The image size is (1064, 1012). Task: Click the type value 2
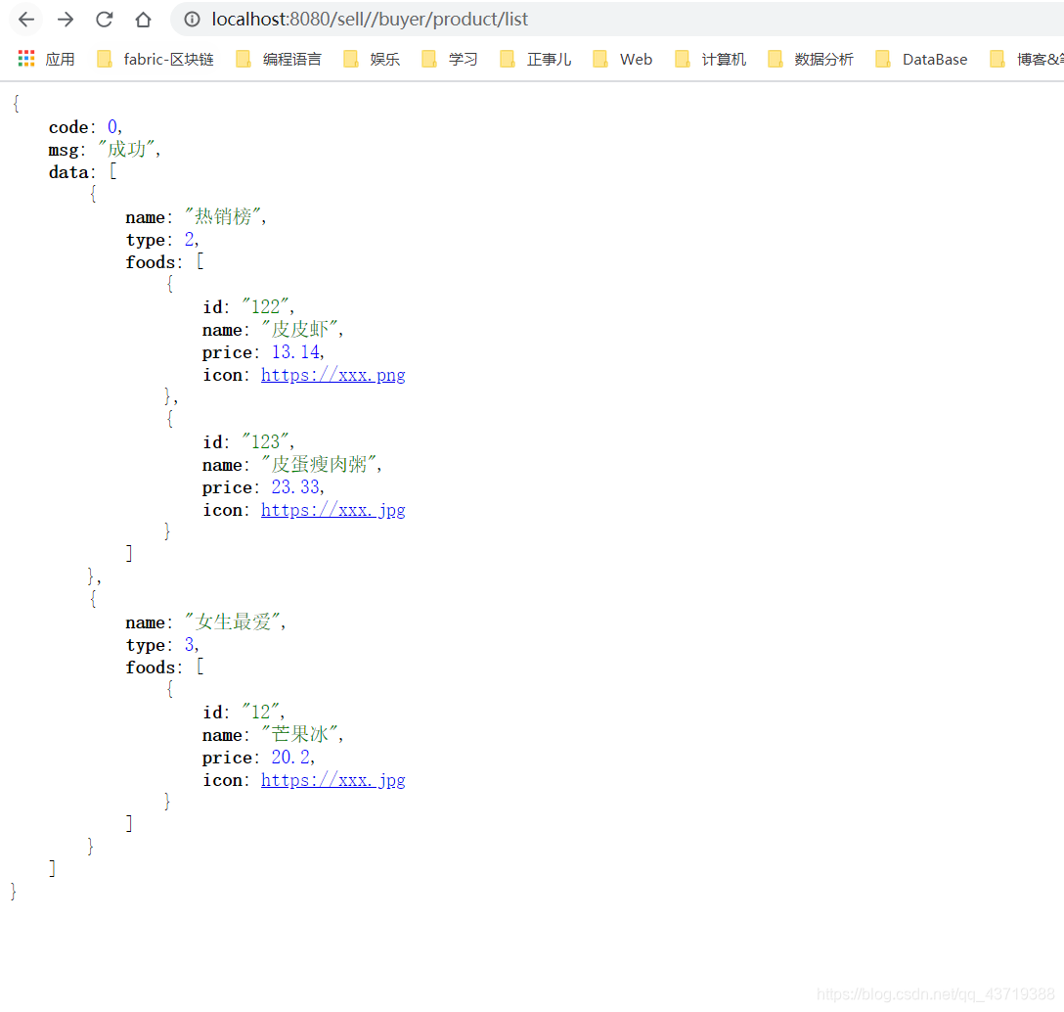point(190,240)
